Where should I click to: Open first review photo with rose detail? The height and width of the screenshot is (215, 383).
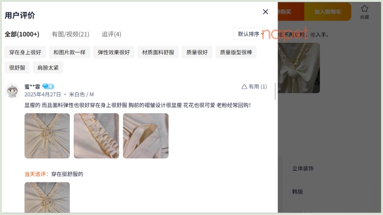point(47,136)
